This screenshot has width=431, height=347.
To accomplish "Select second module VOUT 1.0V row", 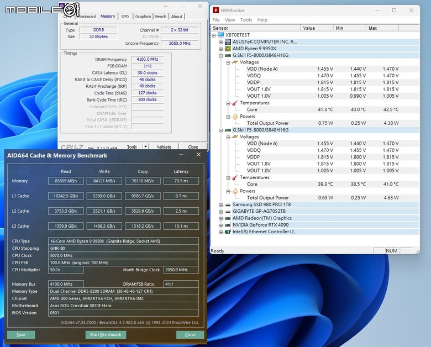I will (315, 171).
